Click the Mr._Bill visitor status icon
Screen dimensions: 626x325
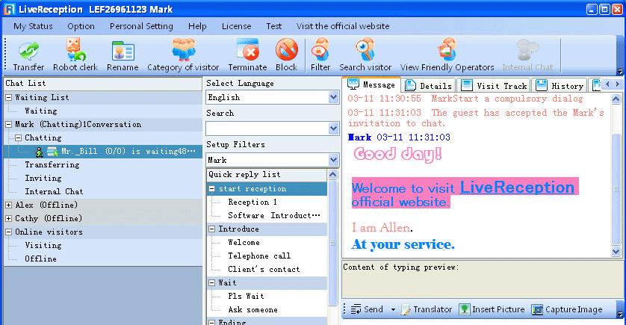click(39, 152)
